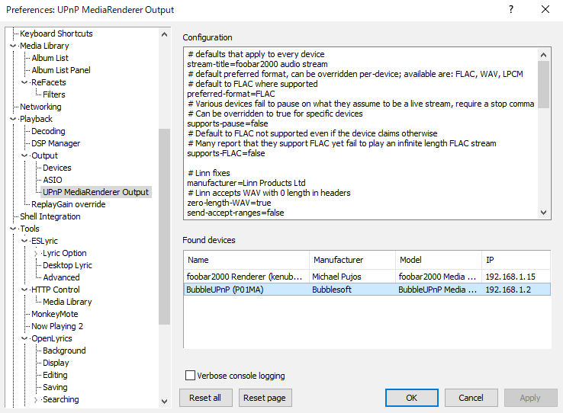
Task: Sort devices by IP column header
Action: coord(516,260)
